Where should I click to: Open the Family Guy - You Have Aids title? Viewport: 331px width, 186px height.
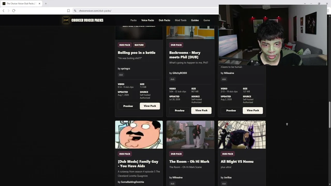pyautogui.click(x=138, y=164)
